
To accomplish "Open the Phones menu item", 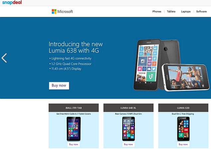I will pyautogui.click(x=157, y=11).
